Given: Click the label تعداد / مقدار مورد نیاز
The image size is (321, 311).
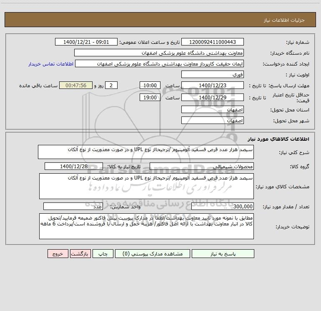Looking at the screenshot, I should (x=286, y=207).
